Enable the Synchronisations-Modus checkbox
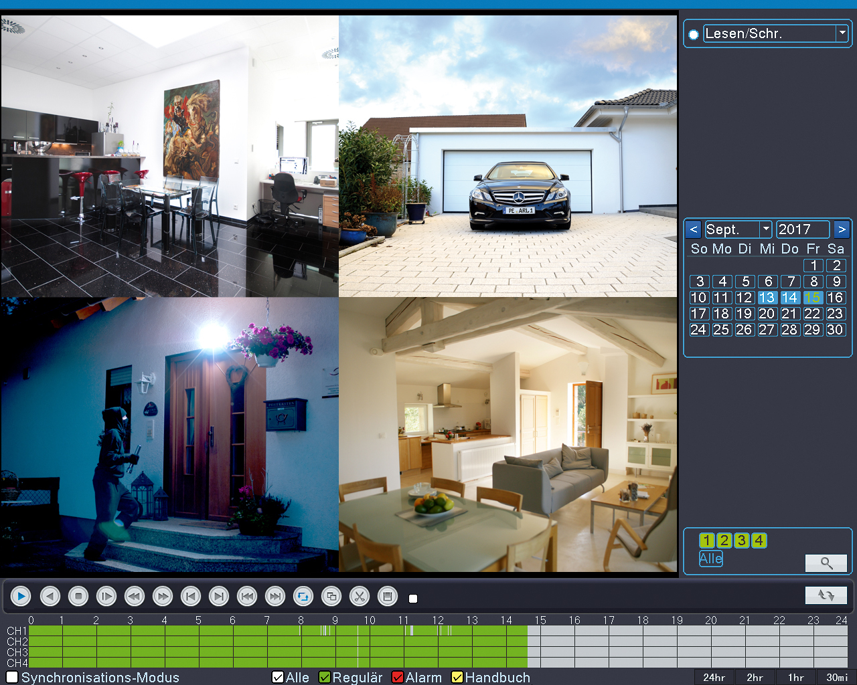 click(12, 678)
